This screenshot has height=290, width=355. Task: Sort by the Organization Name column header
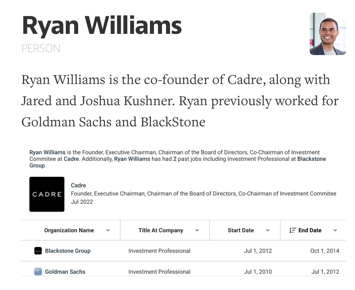click(69, 230)
